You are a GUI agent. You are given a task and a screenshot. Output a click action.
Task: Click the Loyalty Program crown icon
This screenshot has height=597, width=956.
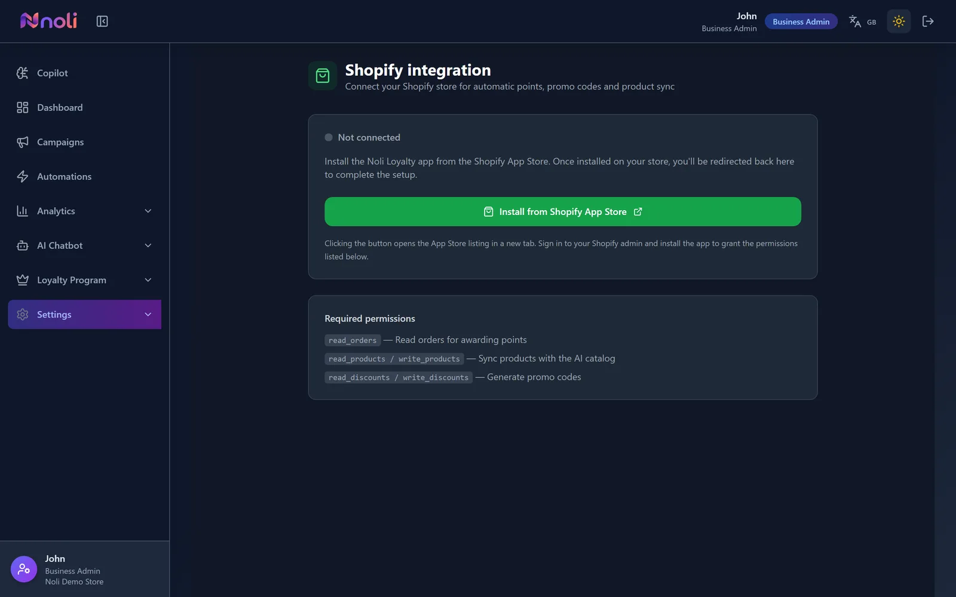23,280
